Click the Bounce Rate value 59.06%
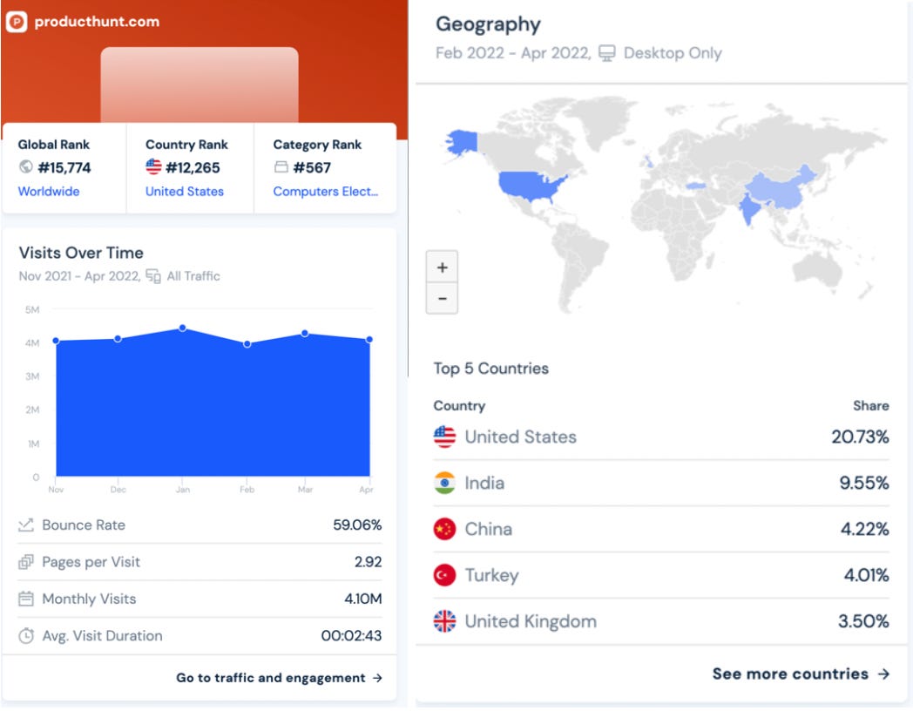The height and width of the screenshot is (711, 913). (357, 525)
